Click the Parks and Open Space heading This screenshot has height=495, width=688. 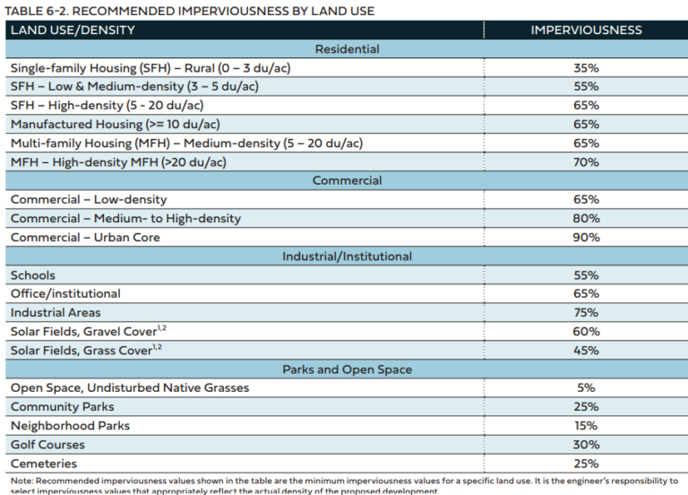click(x=347, y=369)
